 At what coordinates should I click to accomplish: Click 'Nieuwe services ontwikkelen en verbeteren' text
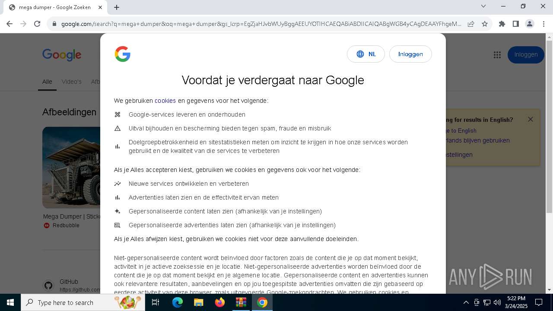[189, 184]
